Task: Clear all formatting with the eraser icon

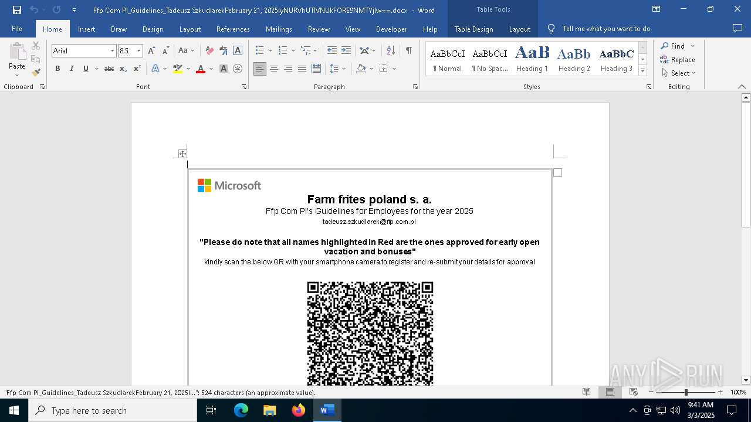Action: click(x=209, y=51)
